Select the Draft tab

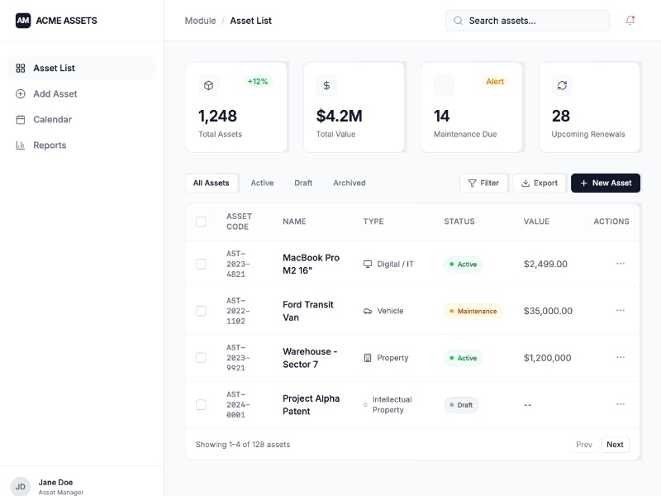point(303,184)
